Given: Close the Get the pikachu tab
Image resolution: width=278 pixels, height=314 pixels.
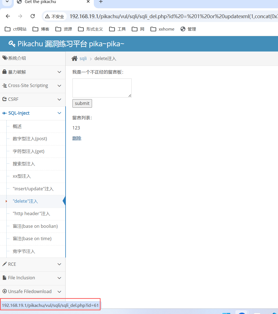Looking at the screenshot, I should coord(88,2).
